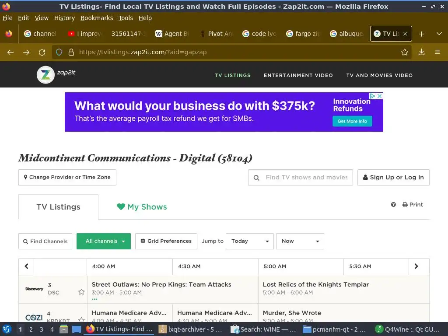This screenshot has height=336, width=448.
Task: Switch to the albuquer tab
Action: click(347, 34)
